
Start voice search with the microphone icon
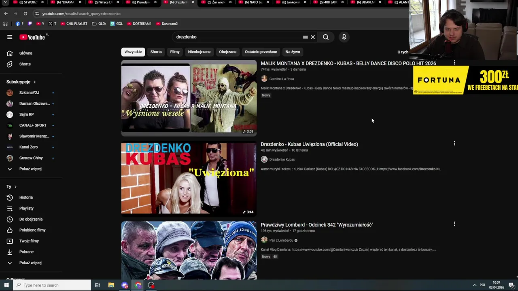pyautogui.click(x=344, y=37)
